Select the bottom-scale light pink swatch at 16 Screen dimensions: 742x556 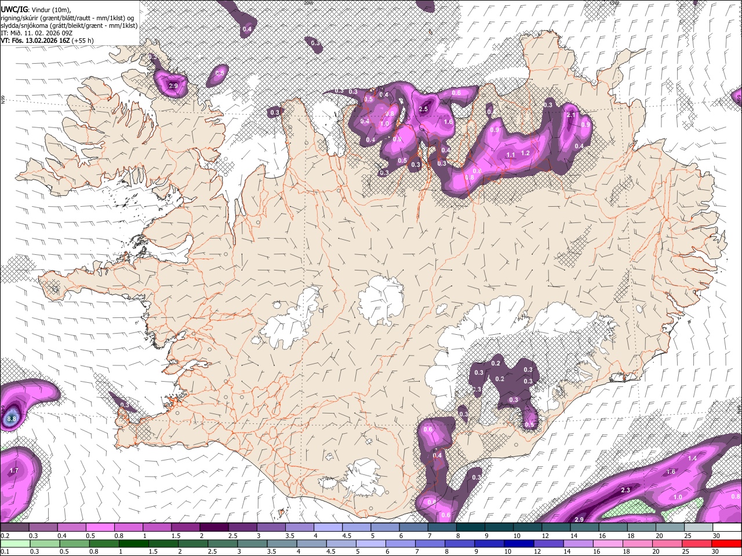[608, 543]
